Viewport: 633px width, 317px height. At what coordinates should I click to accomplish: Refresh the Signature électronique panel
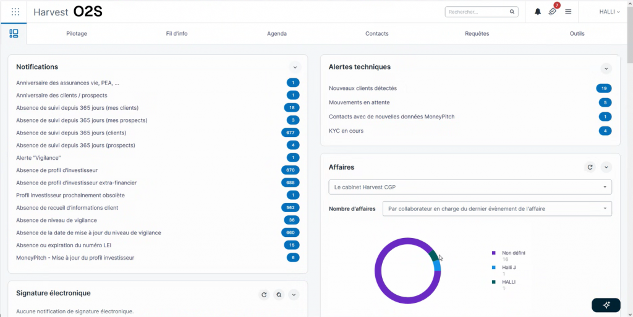(264, 295)
